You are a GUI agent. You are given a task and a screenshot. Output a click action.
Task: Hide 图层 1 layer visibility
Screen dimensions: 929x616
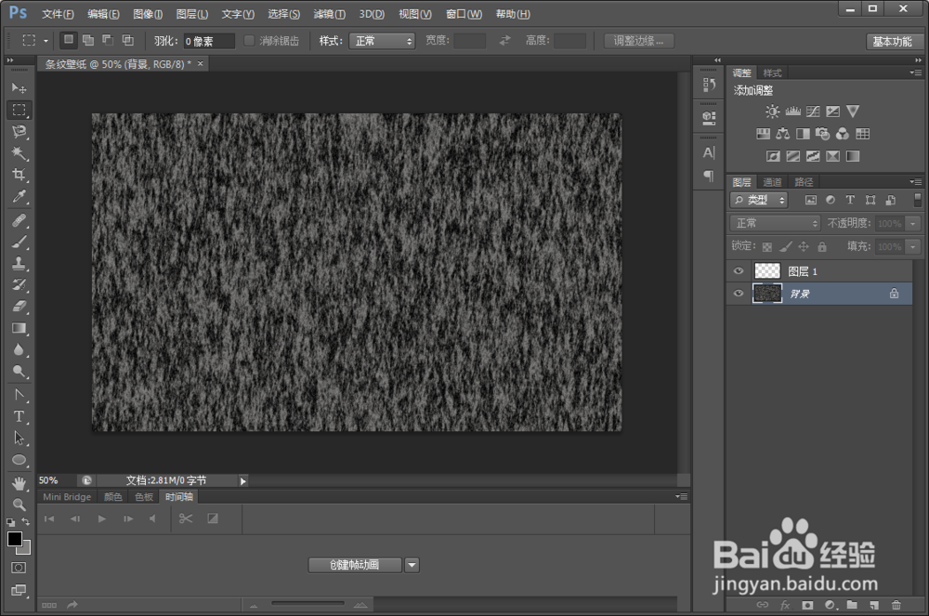point(739,271)
